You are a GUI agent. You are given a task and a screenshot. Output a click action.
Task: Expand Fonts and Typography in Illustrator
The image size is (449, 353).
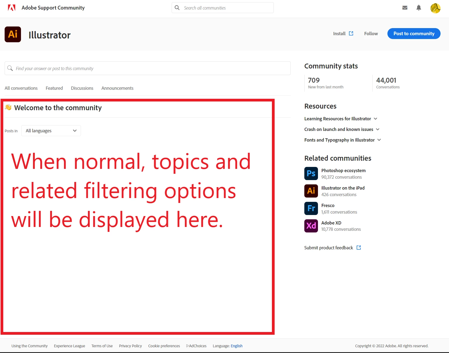coord(343,140)
